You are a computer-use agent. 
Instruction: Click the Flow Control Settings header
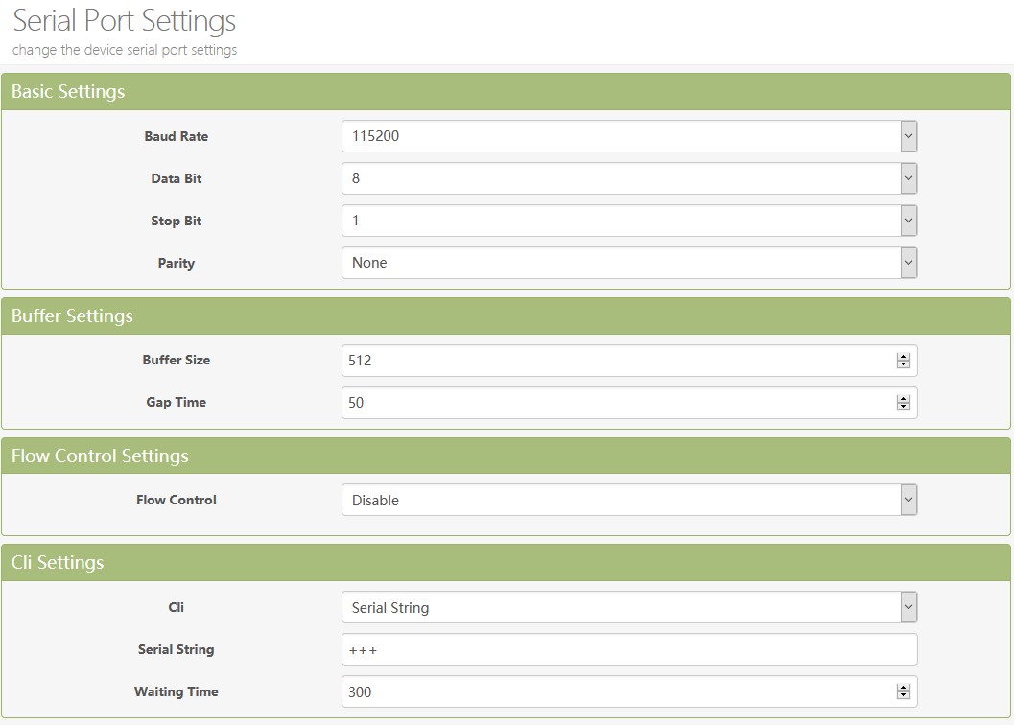tap(100, 456)
